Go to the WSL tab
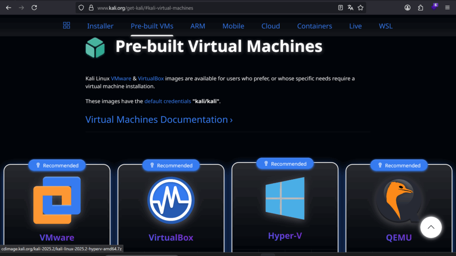Viewport: 456px width, 256px height. pos(386,26)
